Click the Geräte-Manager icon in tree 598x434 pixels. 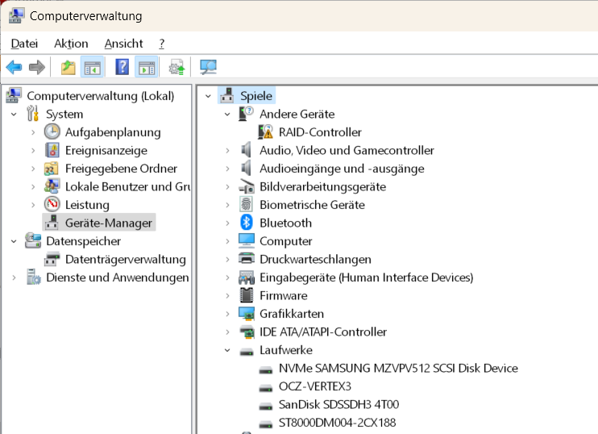pos(52,223)
